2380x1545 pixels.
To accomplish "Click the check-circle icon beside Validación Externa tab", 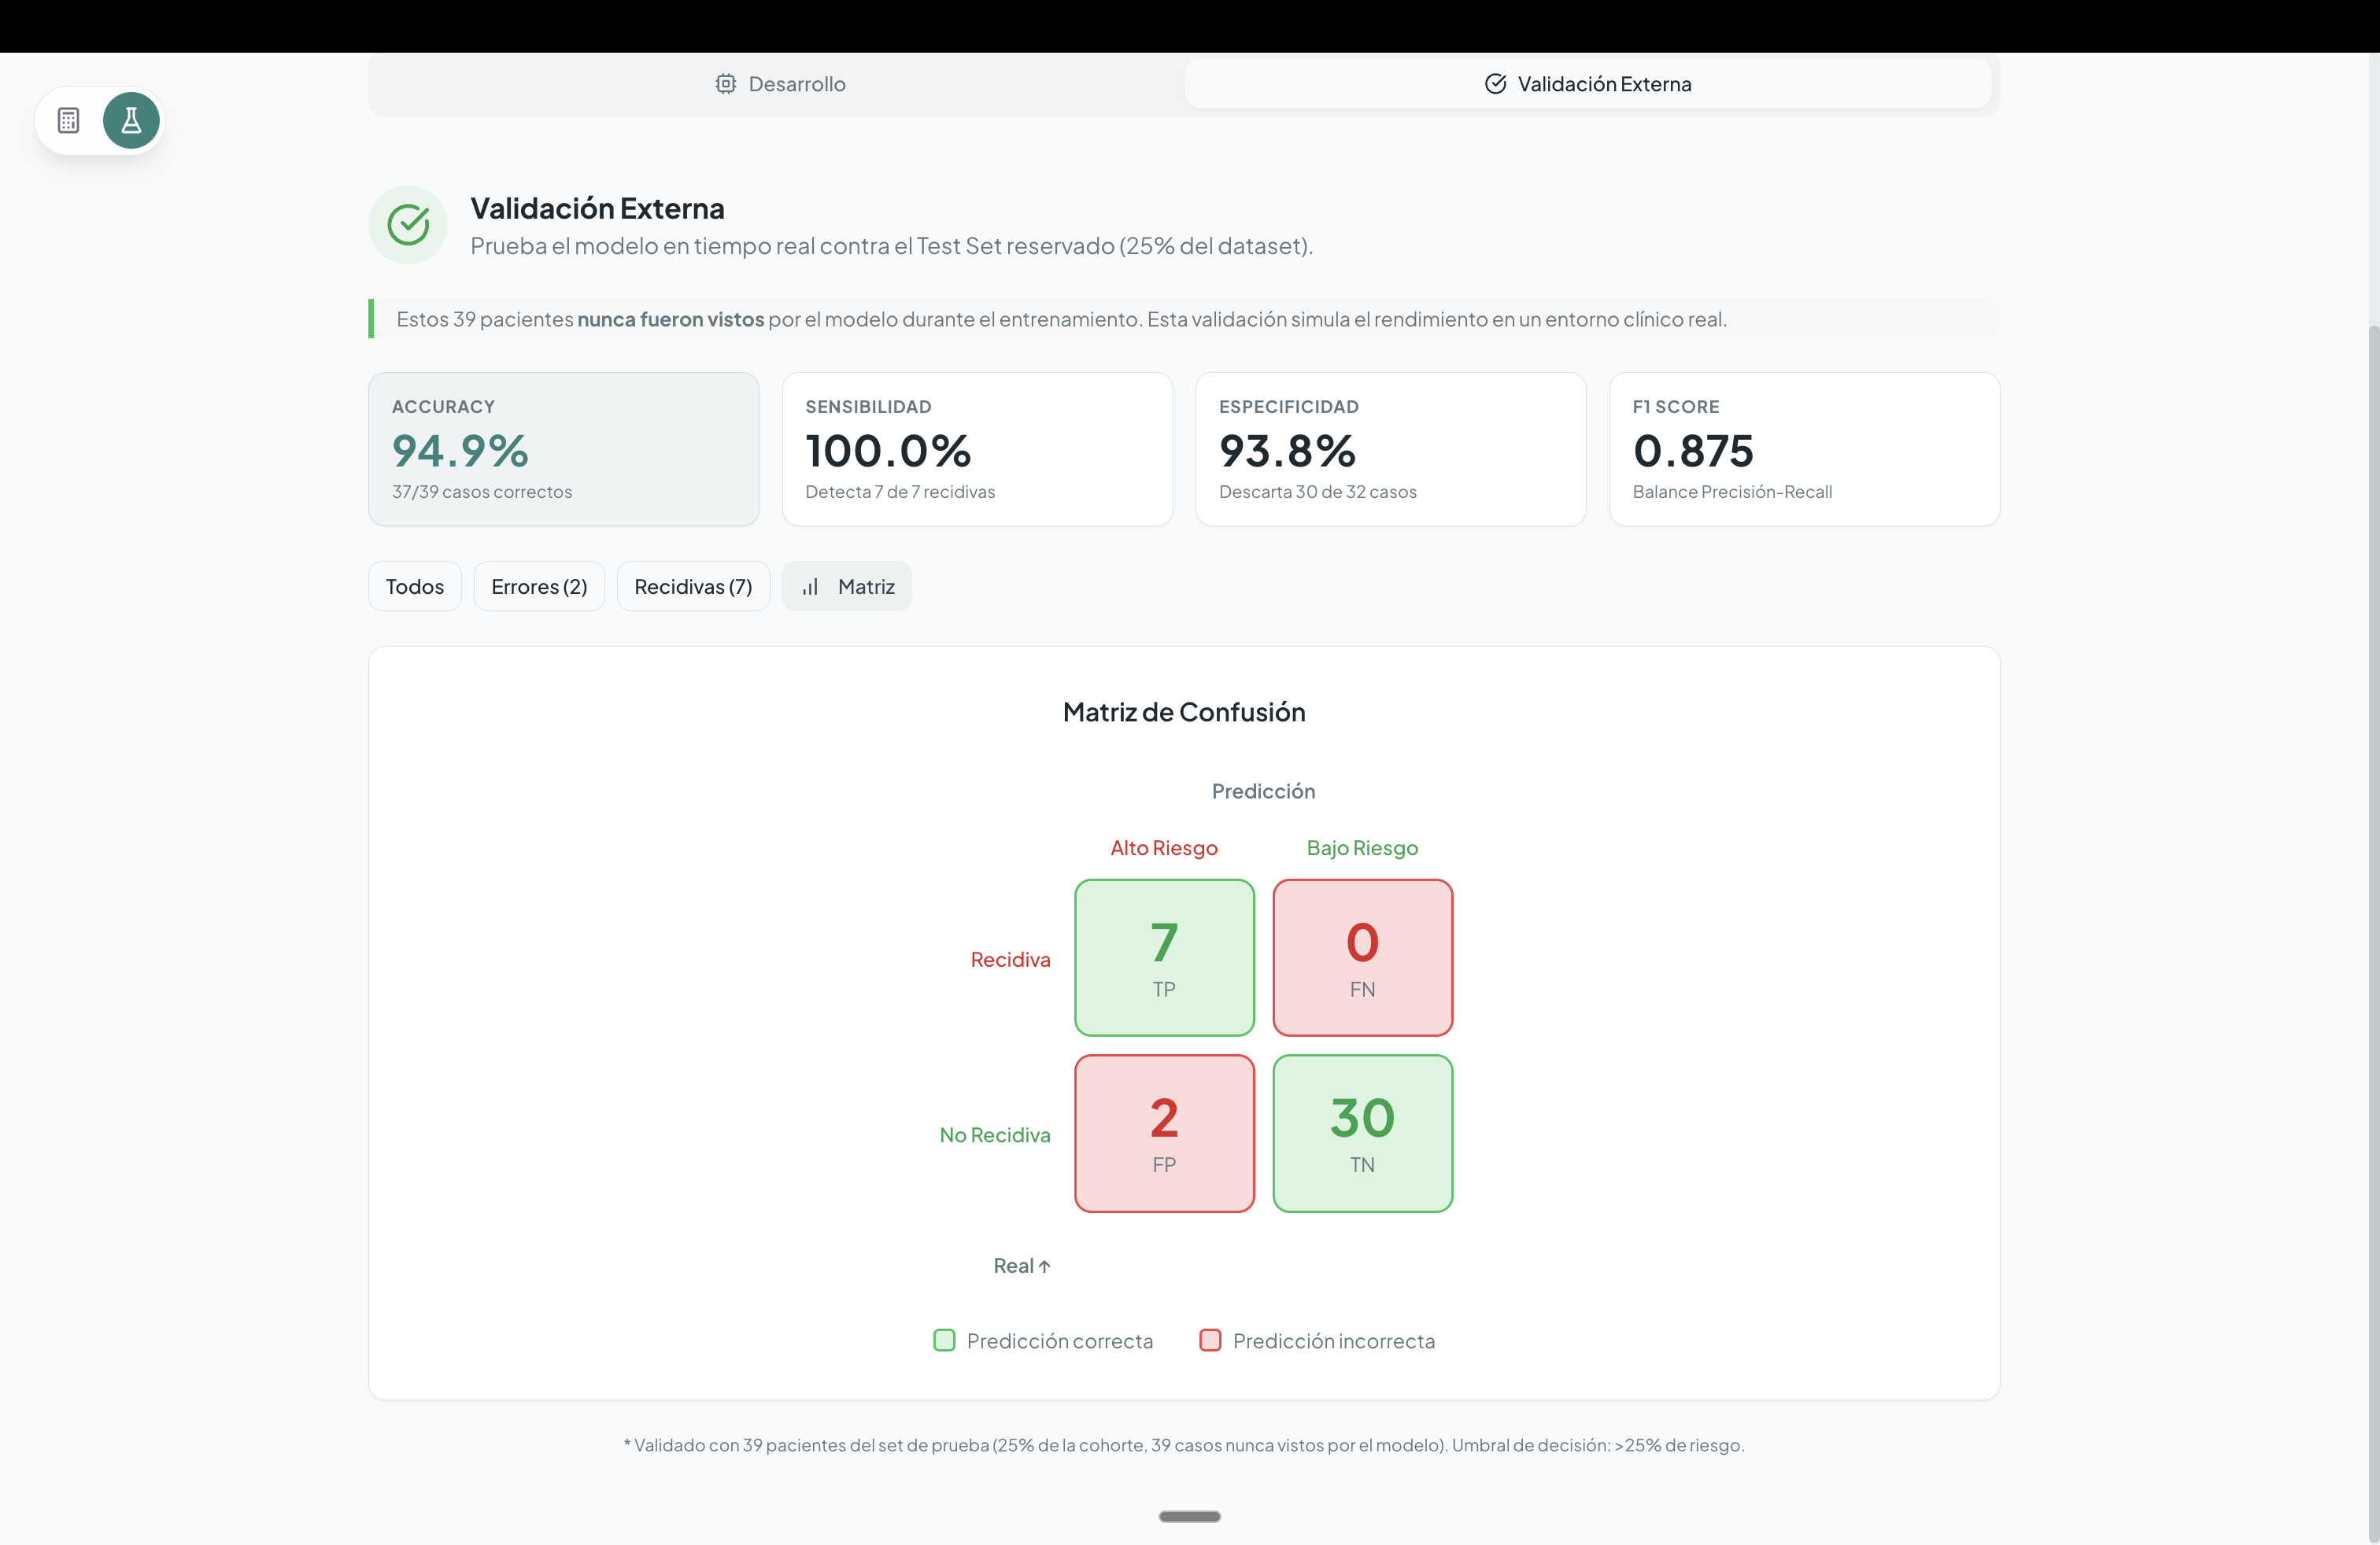I will [x=1495, y=84].
